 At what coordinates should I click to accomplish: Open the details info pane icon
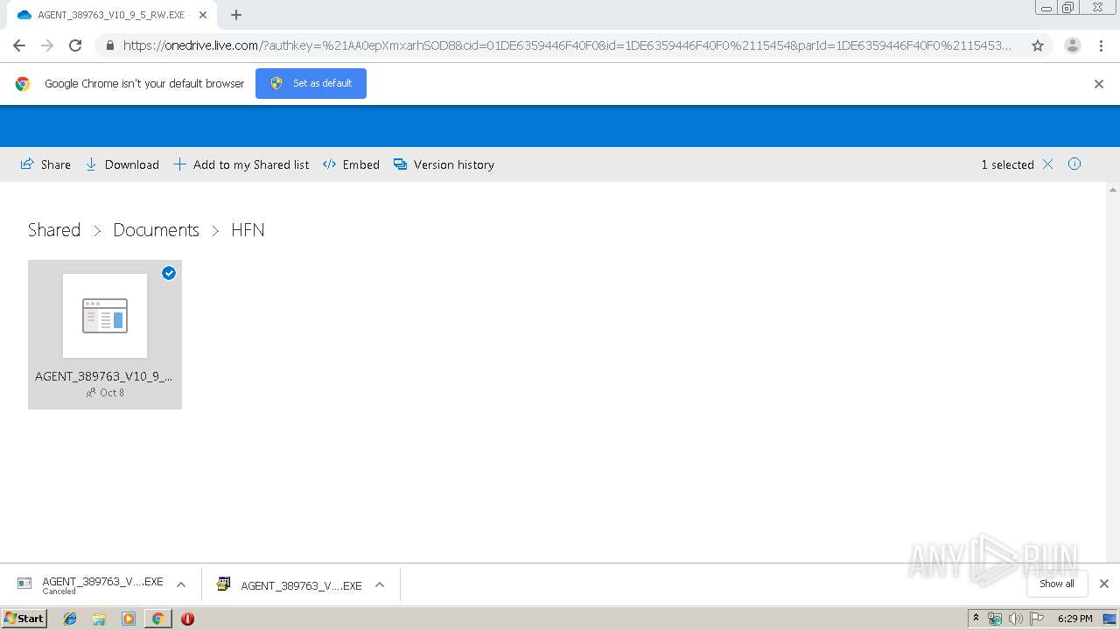coord(1074,164)
